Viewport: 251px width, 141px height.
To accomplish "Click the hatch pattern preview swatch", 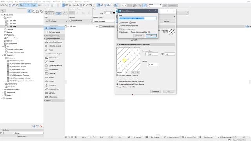I will point(172,32).
